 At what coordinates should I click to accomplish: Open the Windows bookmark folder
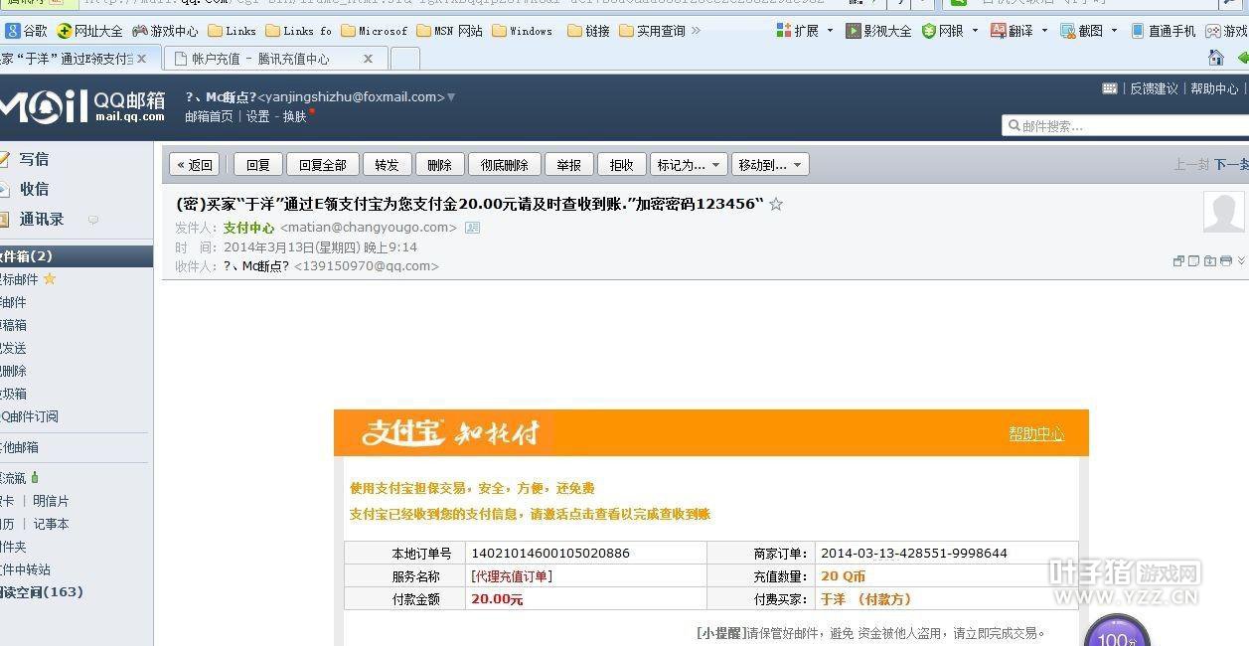pos(523,31)
